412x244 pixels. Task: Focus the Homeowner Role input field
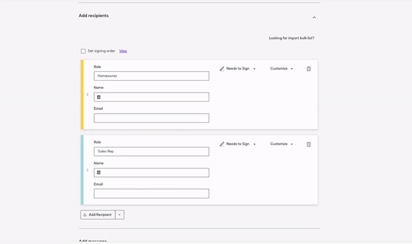pos(152,76)
